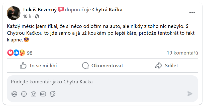Visit the Chytrá Kačka page link

pos(108,10)
